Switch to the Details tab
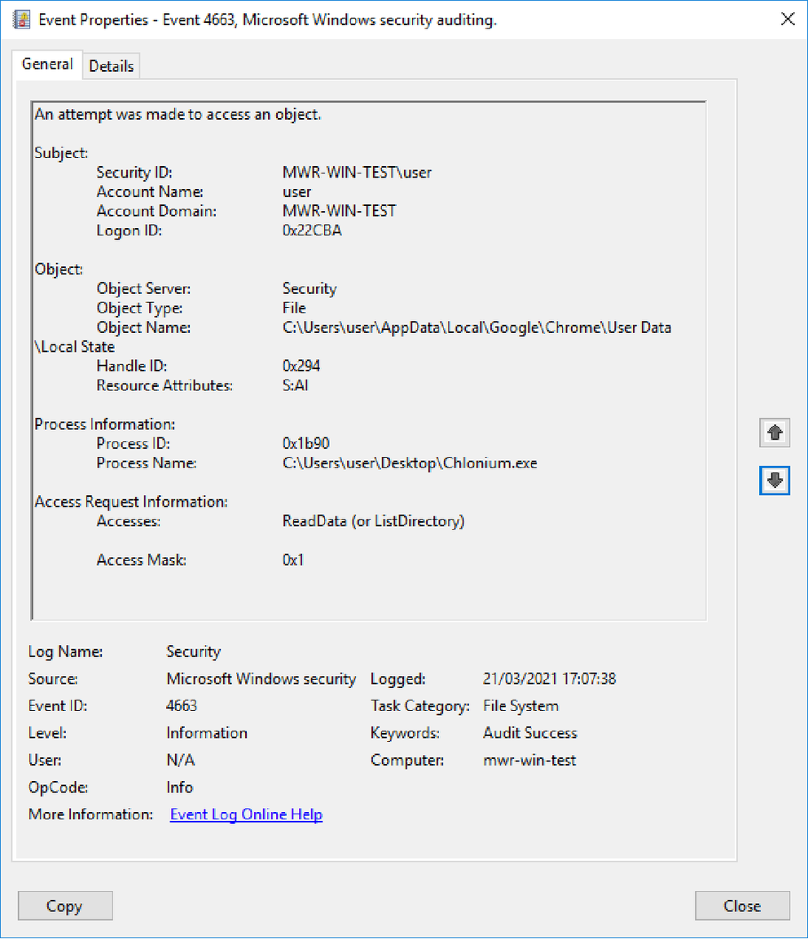808x939 pixels. 112,65
